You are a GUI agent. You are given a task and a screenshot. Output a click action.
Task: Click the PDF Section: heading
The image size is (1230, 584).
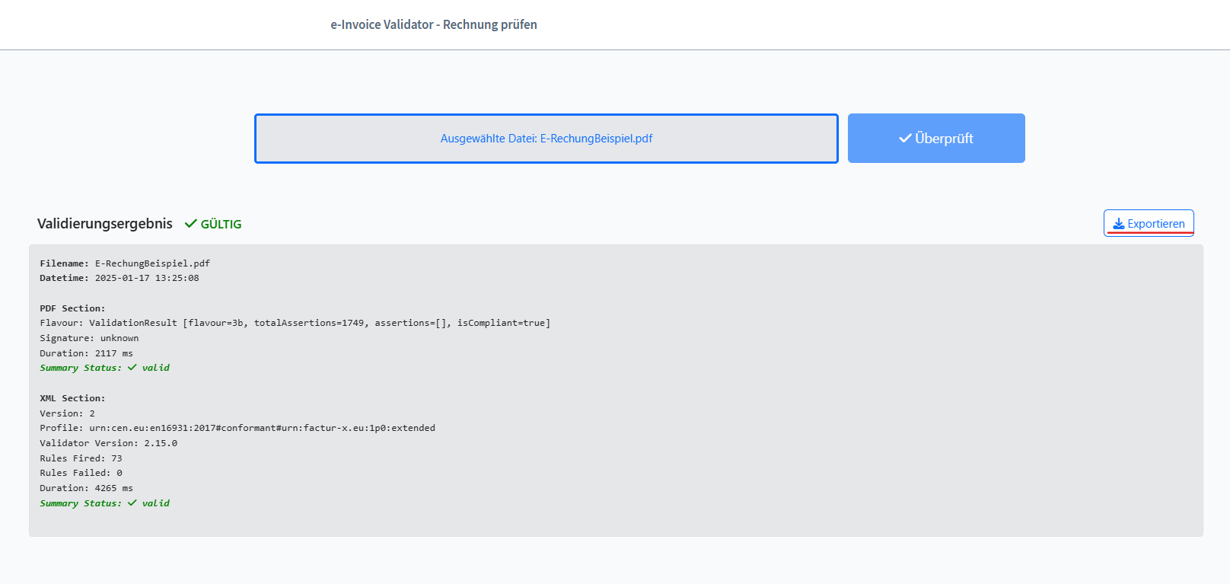[73, 308]
